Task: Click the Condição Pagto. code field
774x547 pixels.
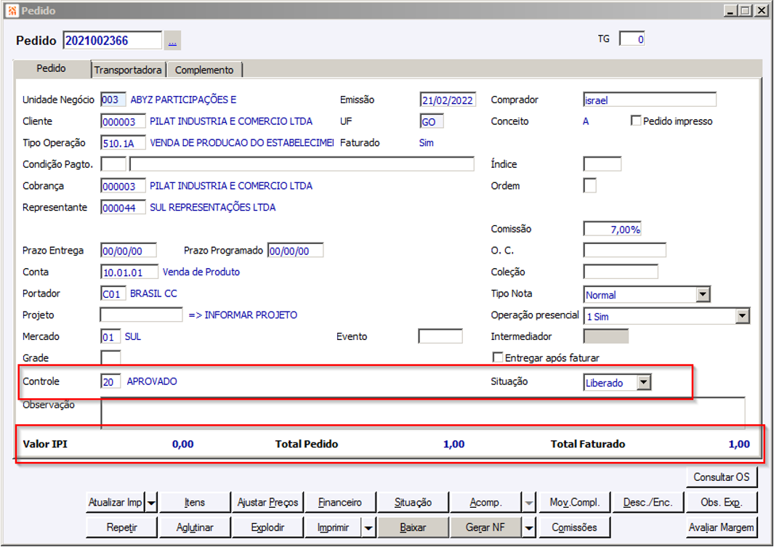Action: 113,164
